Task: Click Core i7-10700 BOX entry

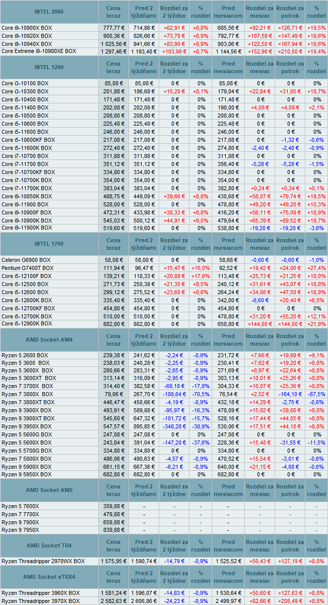Action: (25, 156)
